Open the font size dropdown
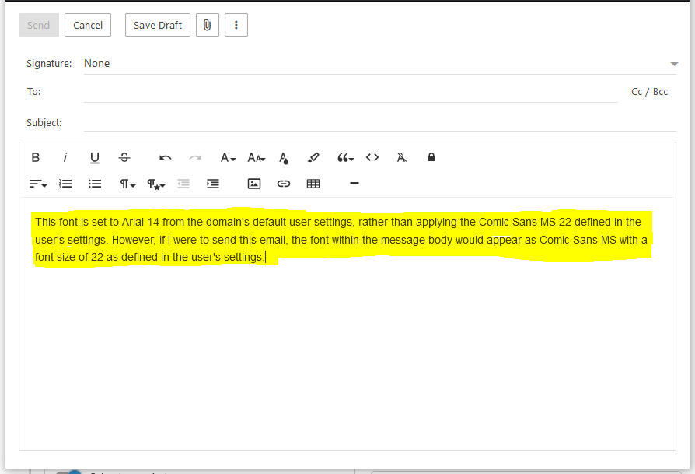695x474 pixels. click(257, 157)
